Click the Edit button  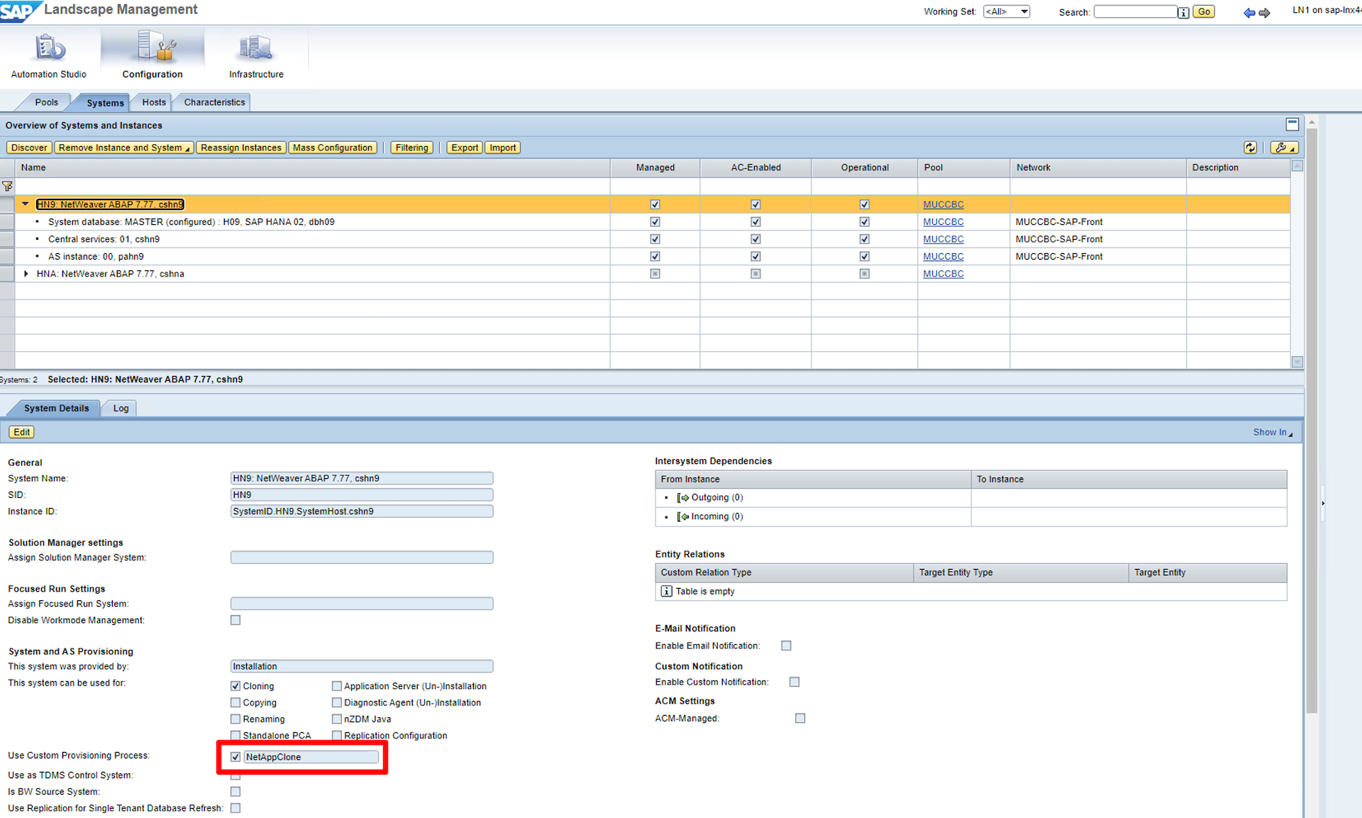point(21,432)
